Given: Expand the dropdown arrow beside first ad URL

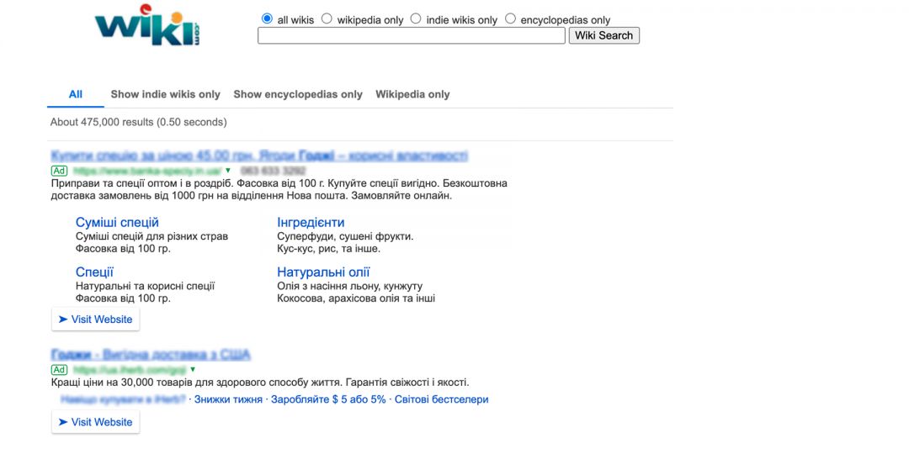Looking at the screenshot, I should [x=227, y=171].
